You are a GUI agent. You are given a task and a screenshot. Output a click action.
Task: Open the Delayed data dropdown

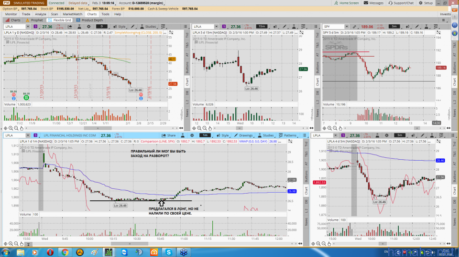tap(78, 3)
